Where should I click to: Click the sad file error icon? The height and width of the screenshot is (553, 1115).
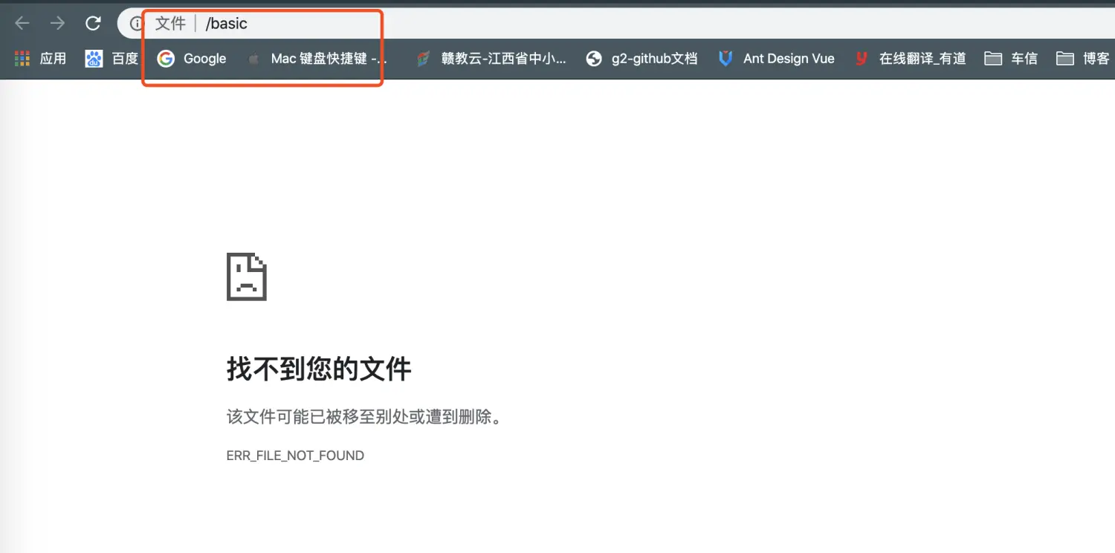pyautogui.click(x=246, y=276)
